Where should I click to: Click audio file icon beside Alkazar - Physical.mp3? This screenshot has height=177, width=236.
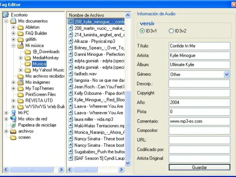point(71,41)
